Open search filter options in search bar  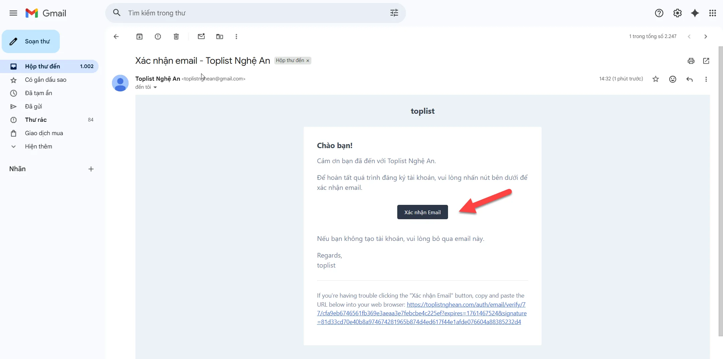[x=394, y=13]
